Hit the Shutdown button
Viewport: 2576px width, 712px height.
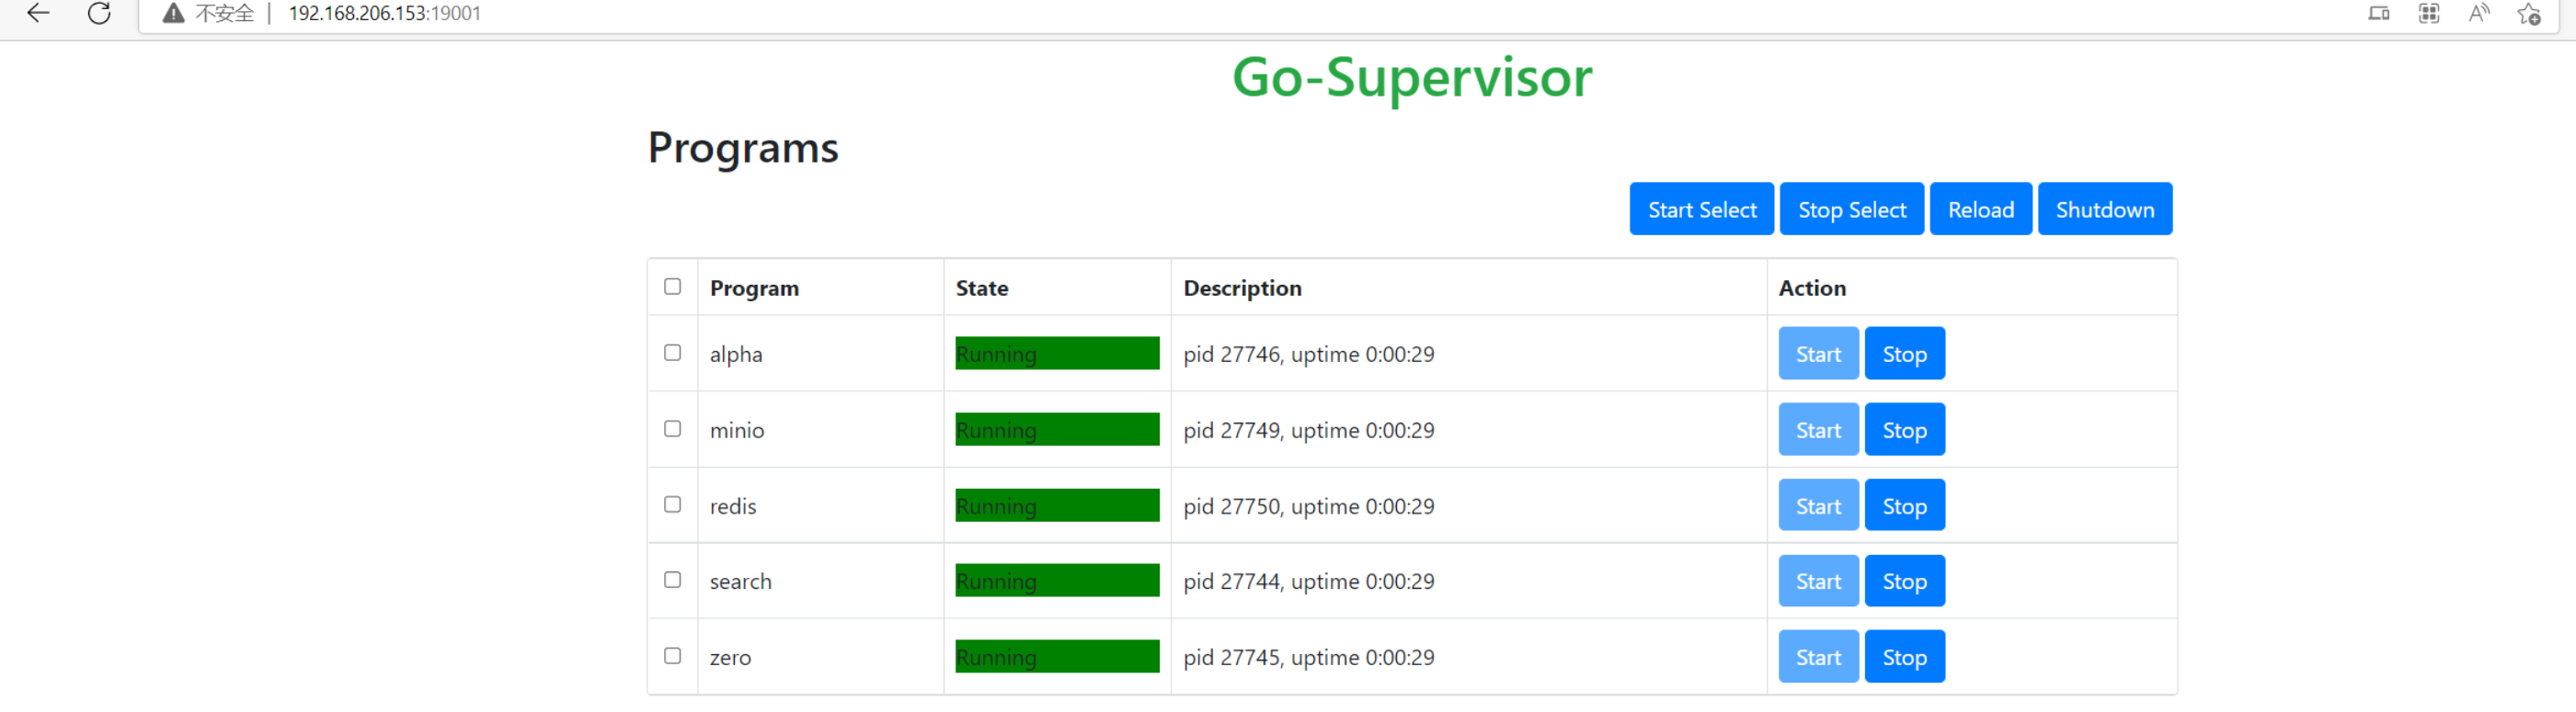[x=2104, y=209]
